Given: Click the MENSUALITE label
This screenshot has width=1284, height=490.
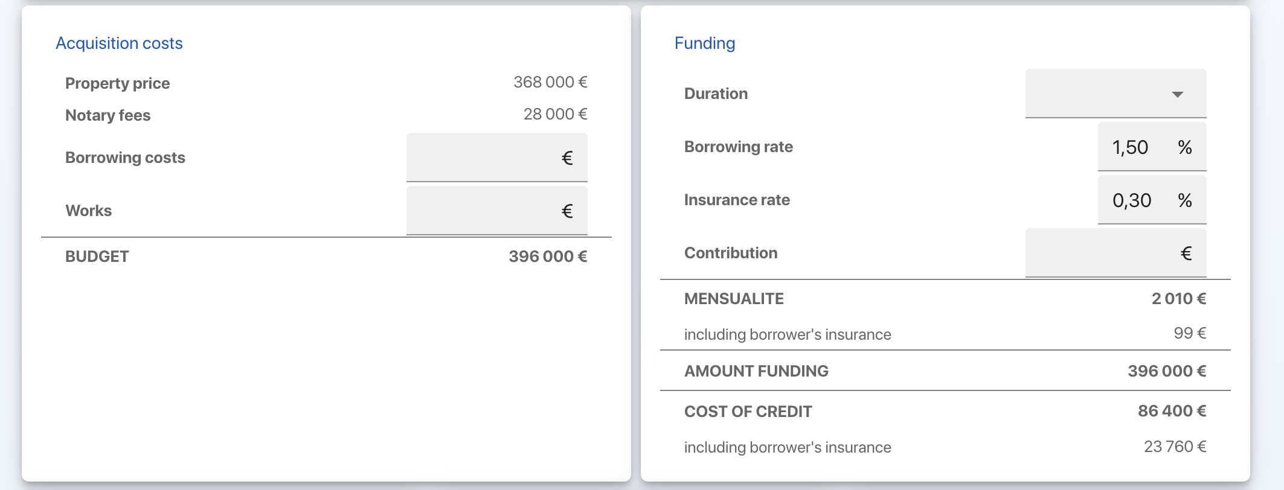Looking at the screenshot, I should [734, 299].
